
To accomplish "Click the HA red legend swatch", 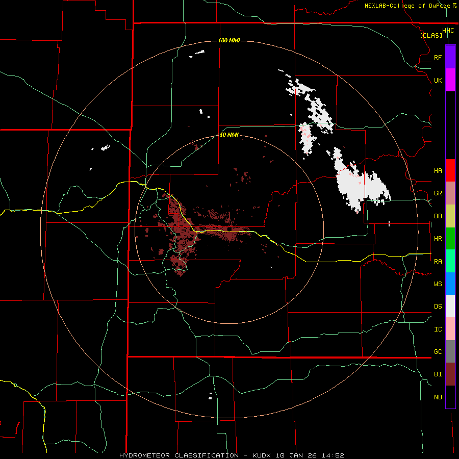I will 450,170.
